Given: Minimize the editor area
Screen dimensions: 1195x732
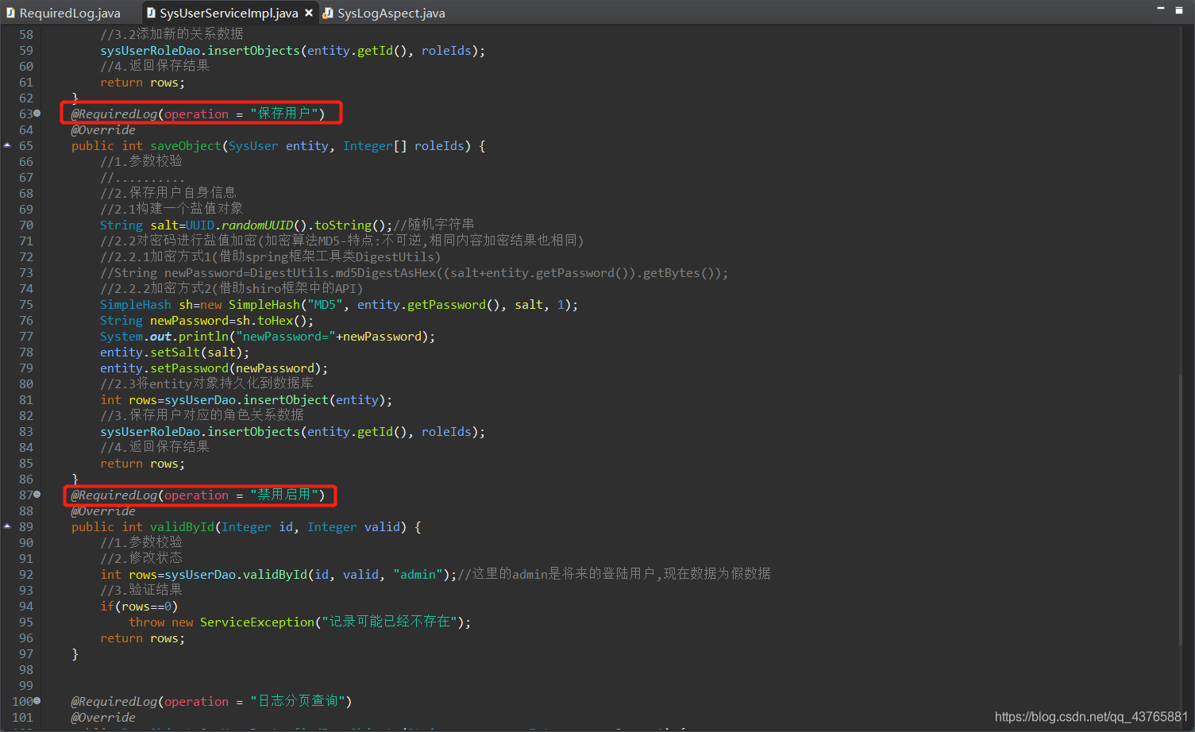Looking at the screenshot, I should click(x=1160, y=9).
